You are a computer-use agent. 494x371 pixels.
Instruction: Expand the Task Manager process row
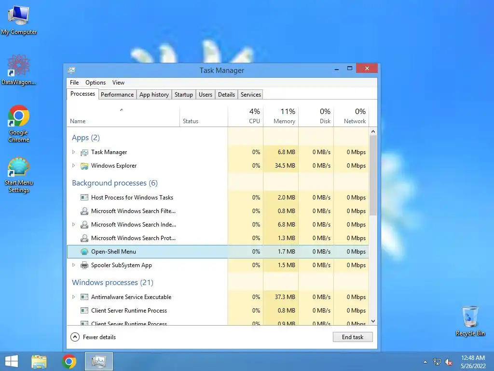[73, 152]
